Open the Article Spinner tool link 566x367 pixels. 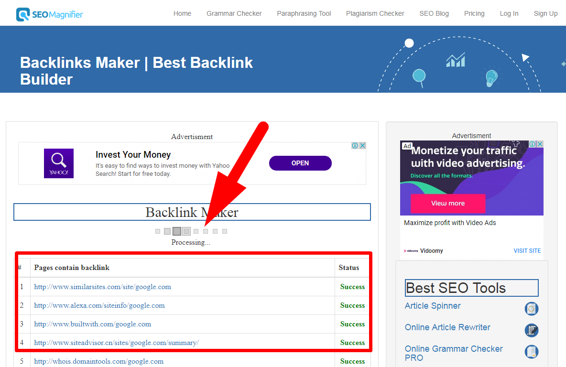click(x=433, y=306)
